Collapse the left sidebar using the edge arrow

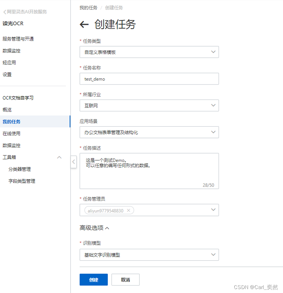click(x=73, y=162)
